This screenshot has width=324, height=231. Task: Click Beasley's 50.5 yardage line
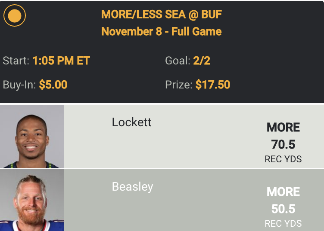click(x=283, y=209)
